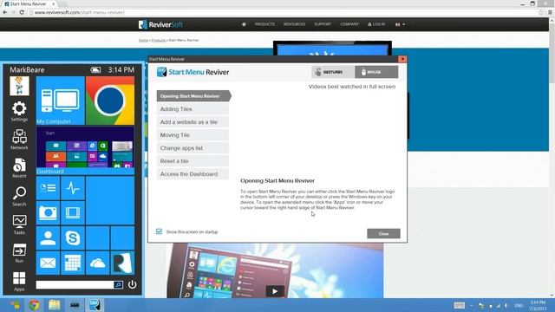Open the pulse monitor tile
Viewport: 555px width, 312px height.
[73, 188]
